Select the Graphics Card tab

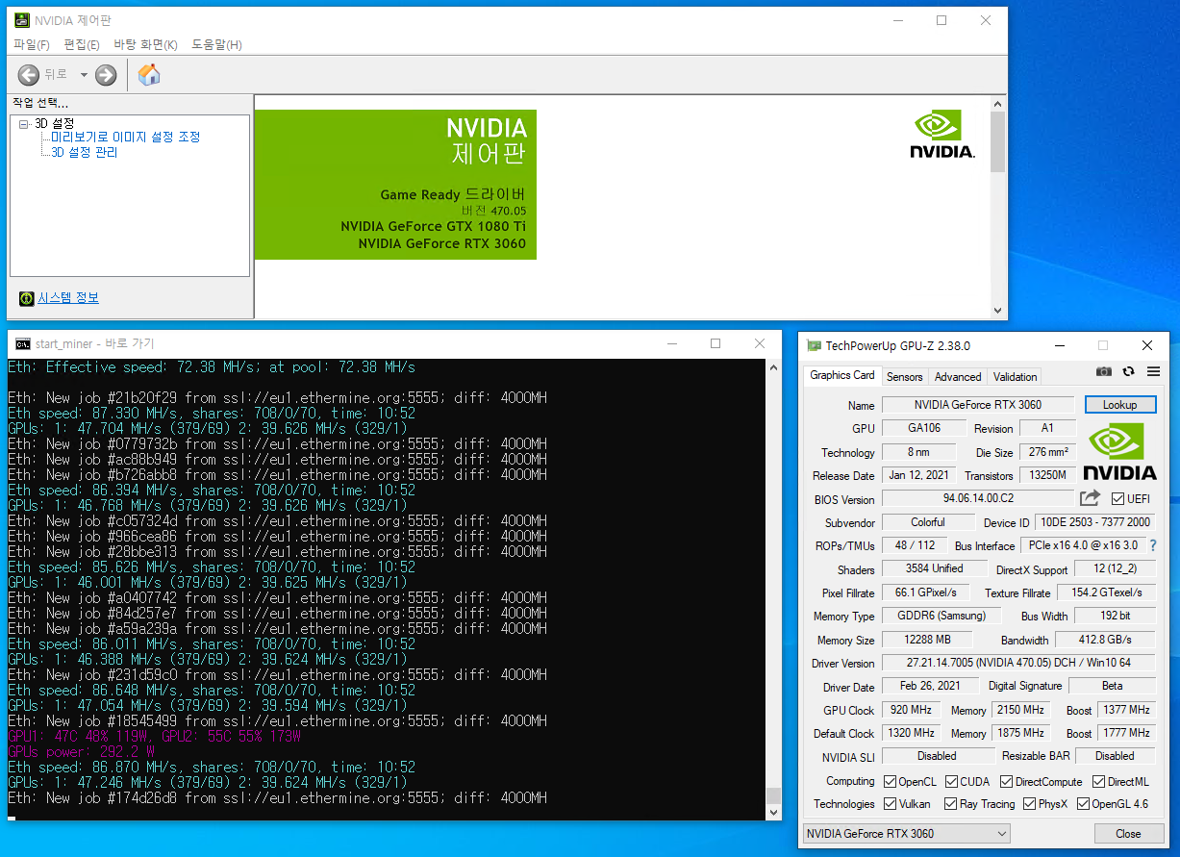pos(842,375)
